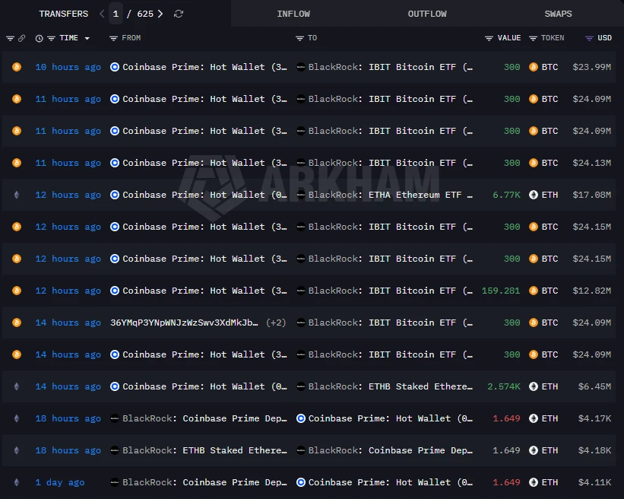Click the BTC token on $12.82M row
This screenshot has width=624, height=499.
550,291
